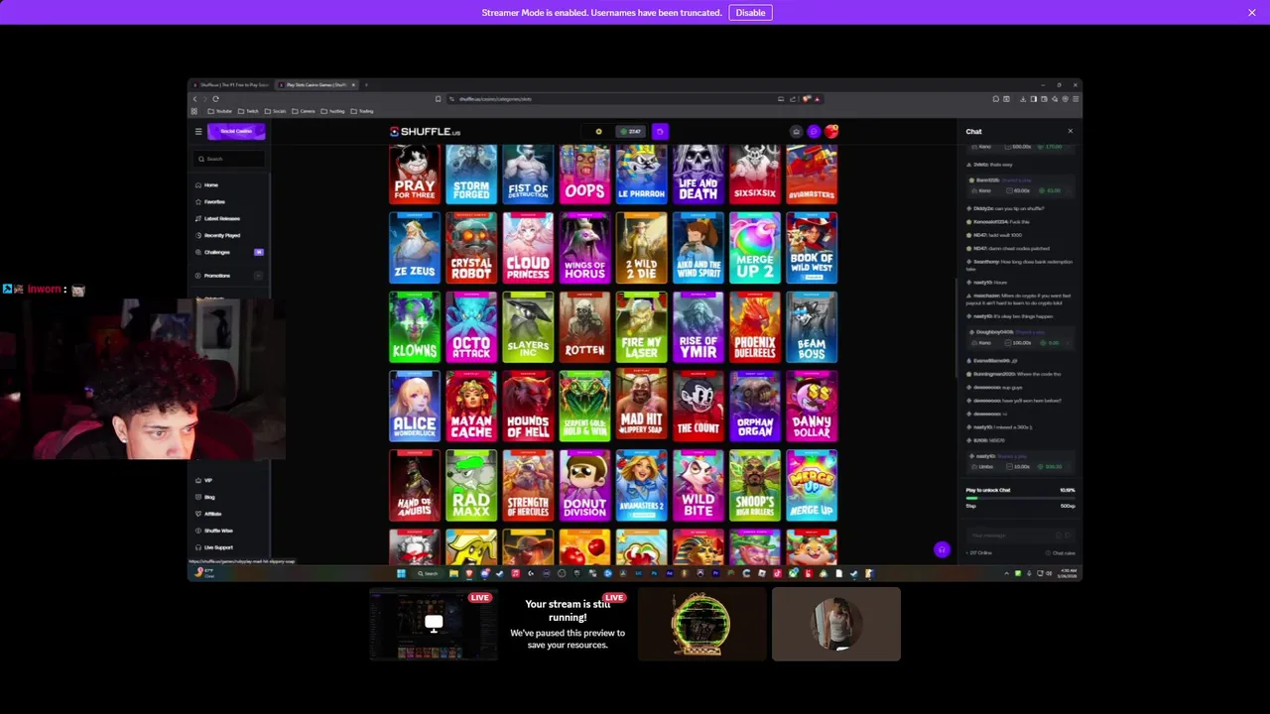Viewport: 1270px width, 714px height.
Task: Switch to the first Shuffle browser tab
Action: [230, 85]
